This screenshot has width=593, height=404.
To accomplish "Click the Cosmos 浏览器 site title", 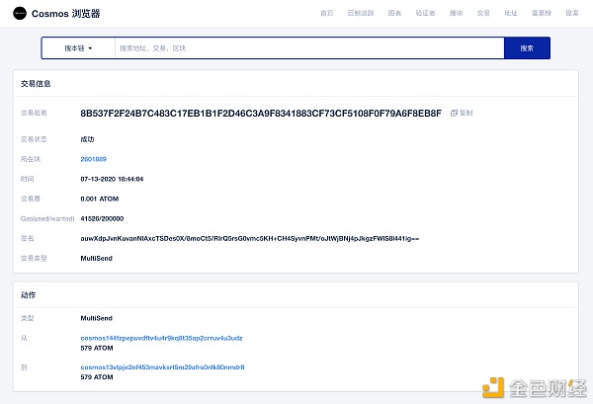I will click(x=66, y=14).
